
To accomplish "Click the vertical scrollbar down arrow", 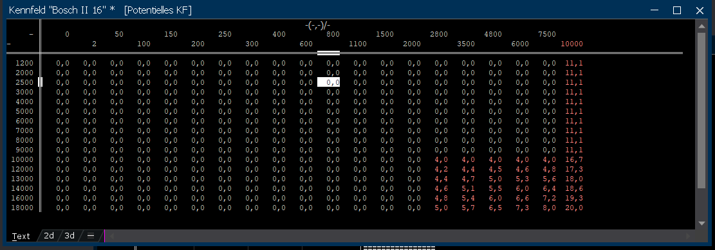I will click(x=702, y=223).
